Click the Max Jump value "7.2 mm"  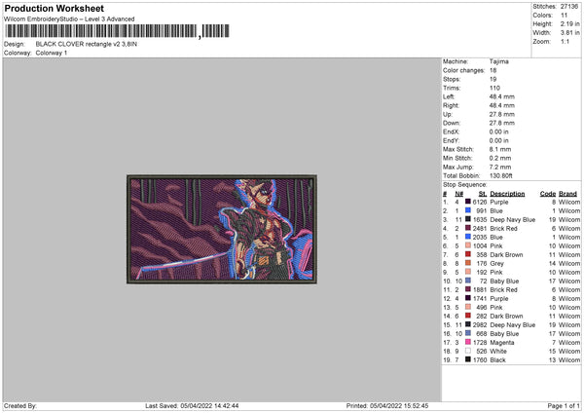500,167
